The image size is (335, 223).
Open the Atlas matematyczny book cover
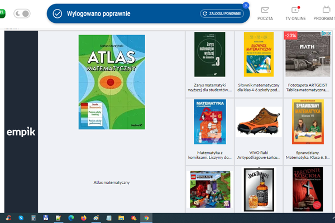[112, 82]
